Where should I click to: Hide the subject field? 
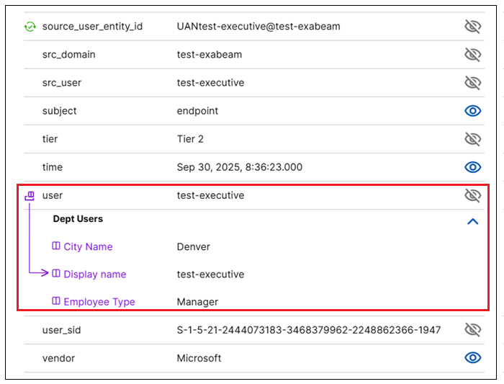pyautogui.click(x=472, y=111)
